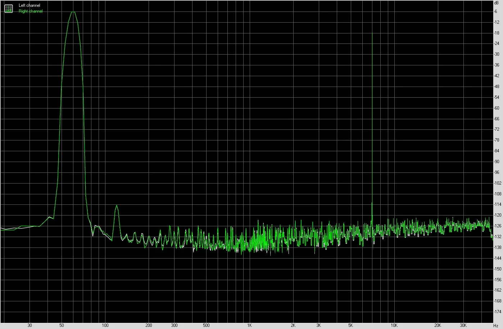Click the "-174" dB axis value
Image resolution: width=503 pixels, height=329 pixels.
[x=498, y=311]
